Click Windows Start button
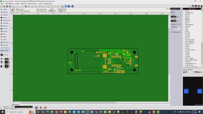Screen dimensions: 203x114 (2, 112)
